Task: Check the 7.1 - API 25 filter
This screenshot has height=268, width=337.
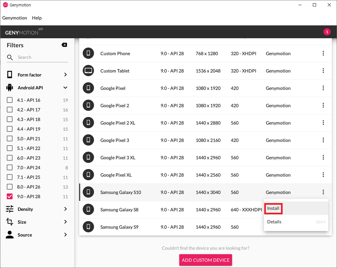Action: pyautogui.click(x=10, y=177)
